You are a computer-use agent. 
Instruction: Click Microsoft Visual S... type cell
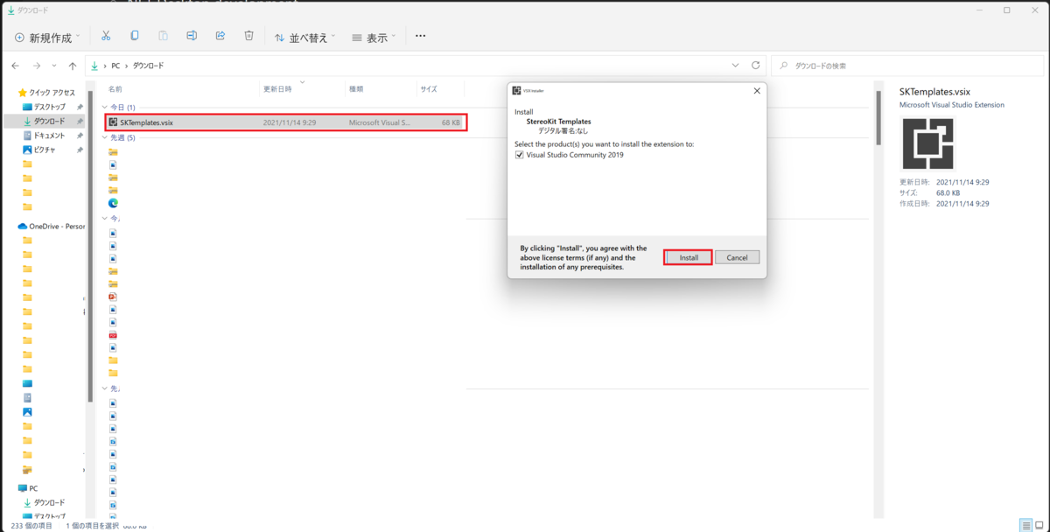(x=380, y=122)
